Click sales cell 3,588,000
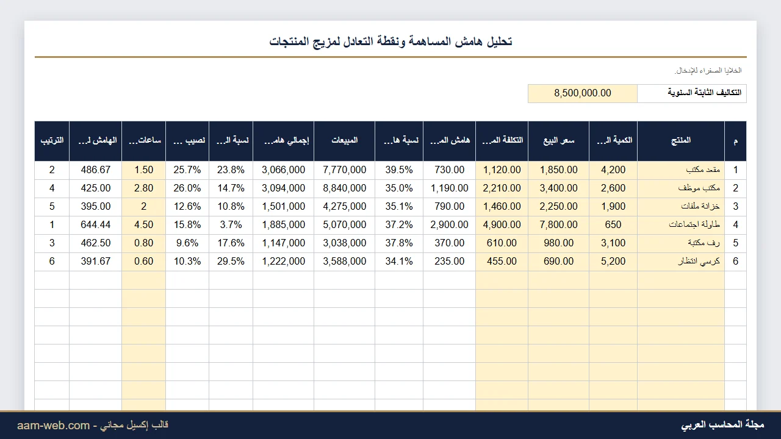Image resolution: width=781 pixels, height=439 pixels. [345, 262]
